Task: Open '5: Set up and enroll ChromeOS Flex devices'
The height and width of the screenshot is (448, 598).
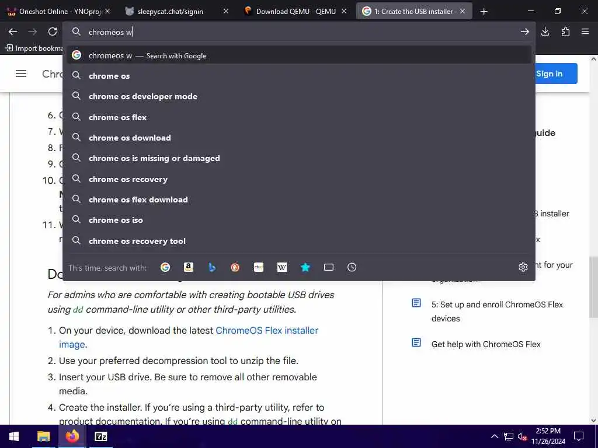Action: tap(497, 311)
